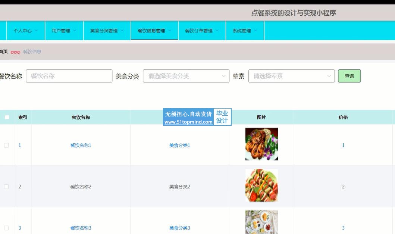Expand chevron next to 个人中心
This screenshot has height=234, width=395.
tap(36, 31)
